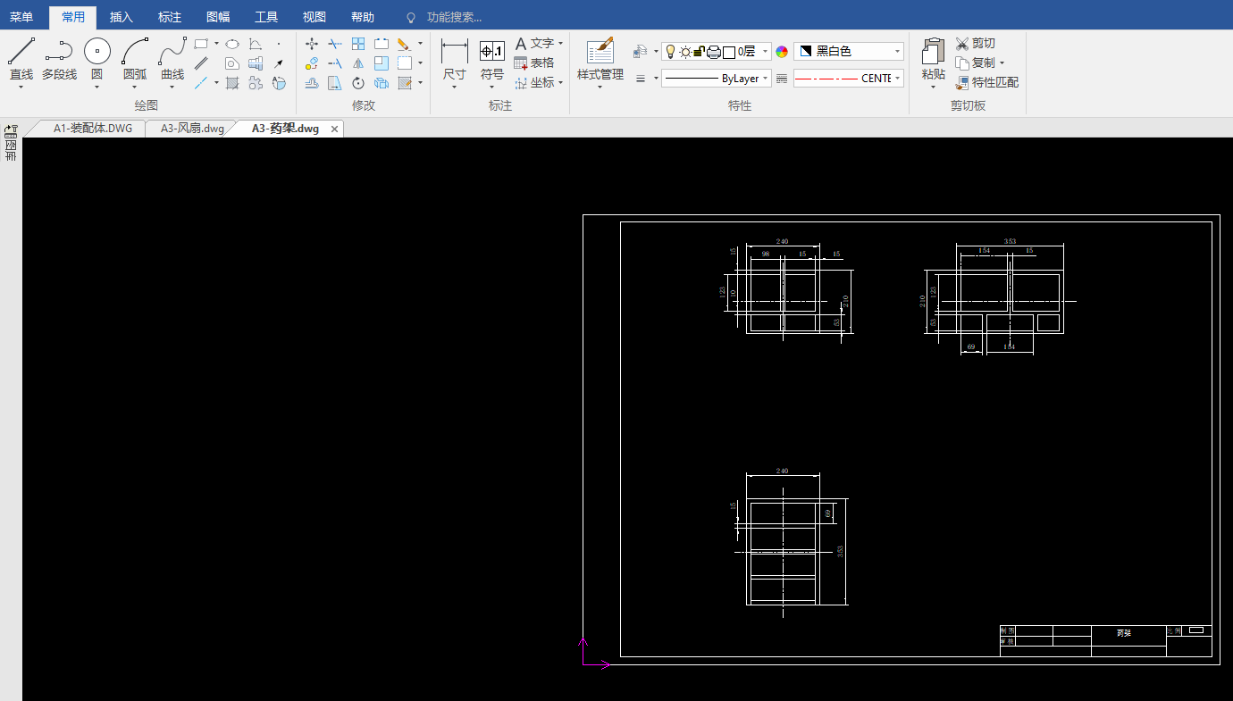
Task: Click 剪切 to cut selection
Action: point(975,43)
